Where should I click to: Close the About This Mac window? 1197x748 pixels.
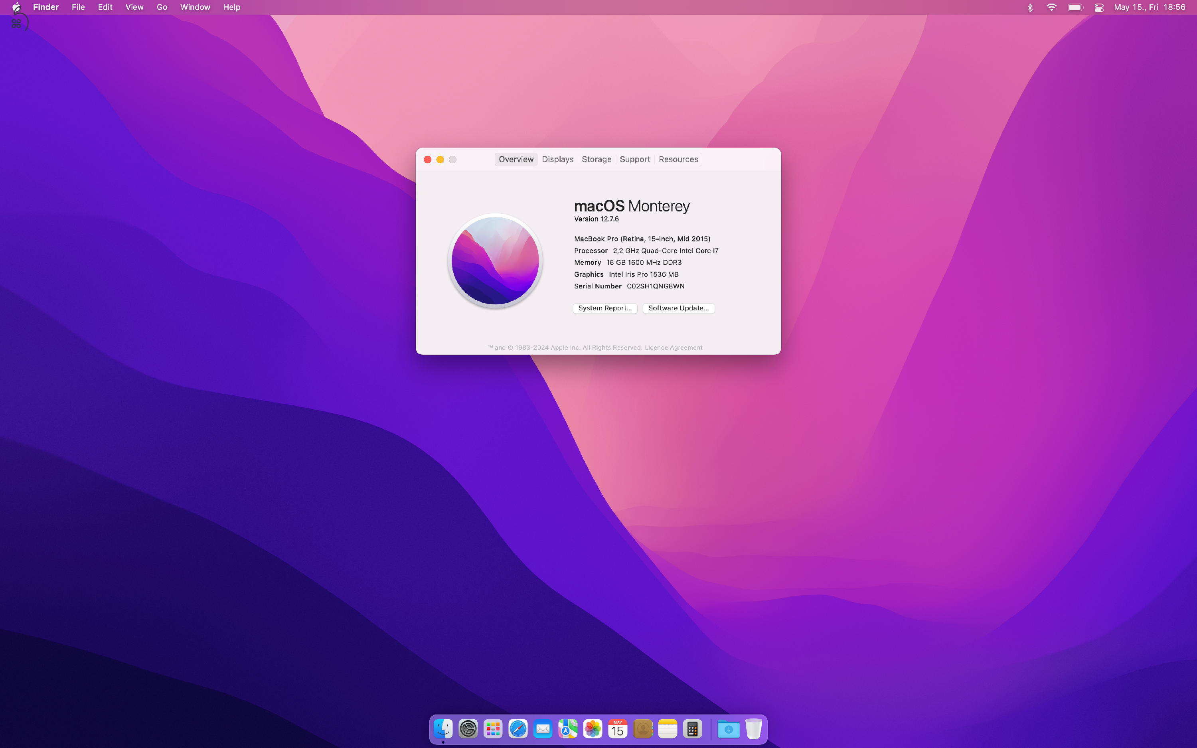click(427, 159)
